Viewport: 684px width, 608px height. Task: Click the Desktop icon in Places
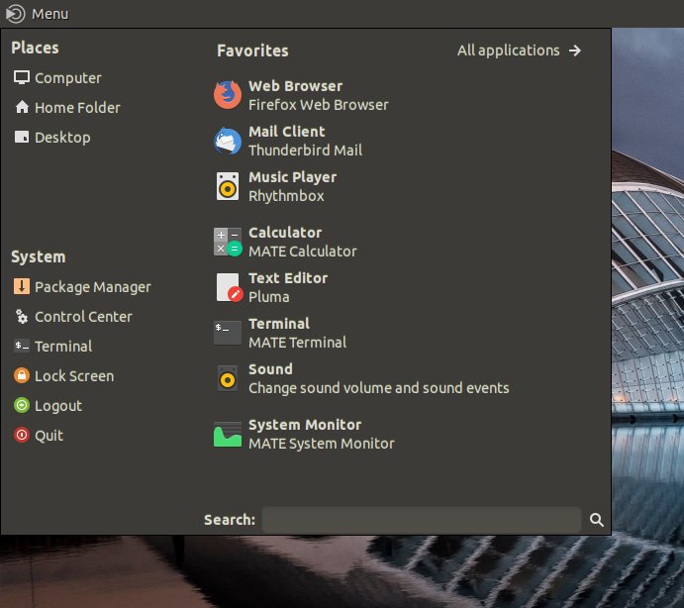pos(22,137)
